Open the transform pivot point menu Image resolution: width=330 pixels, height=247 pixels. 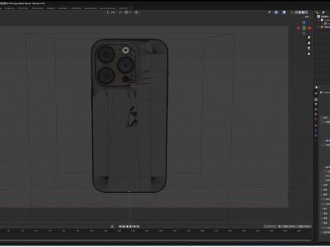(x=121, y=12)
